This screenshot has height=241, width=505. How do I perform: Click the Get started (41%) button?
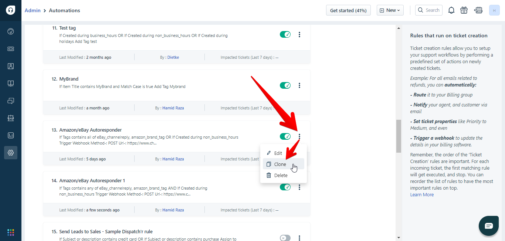[348, 10]
